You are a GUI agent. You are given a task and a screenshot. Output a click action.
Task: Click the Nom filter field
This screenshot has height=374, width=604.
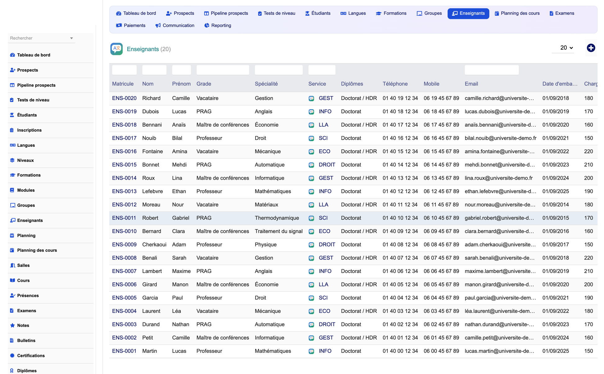click(154, 70)
